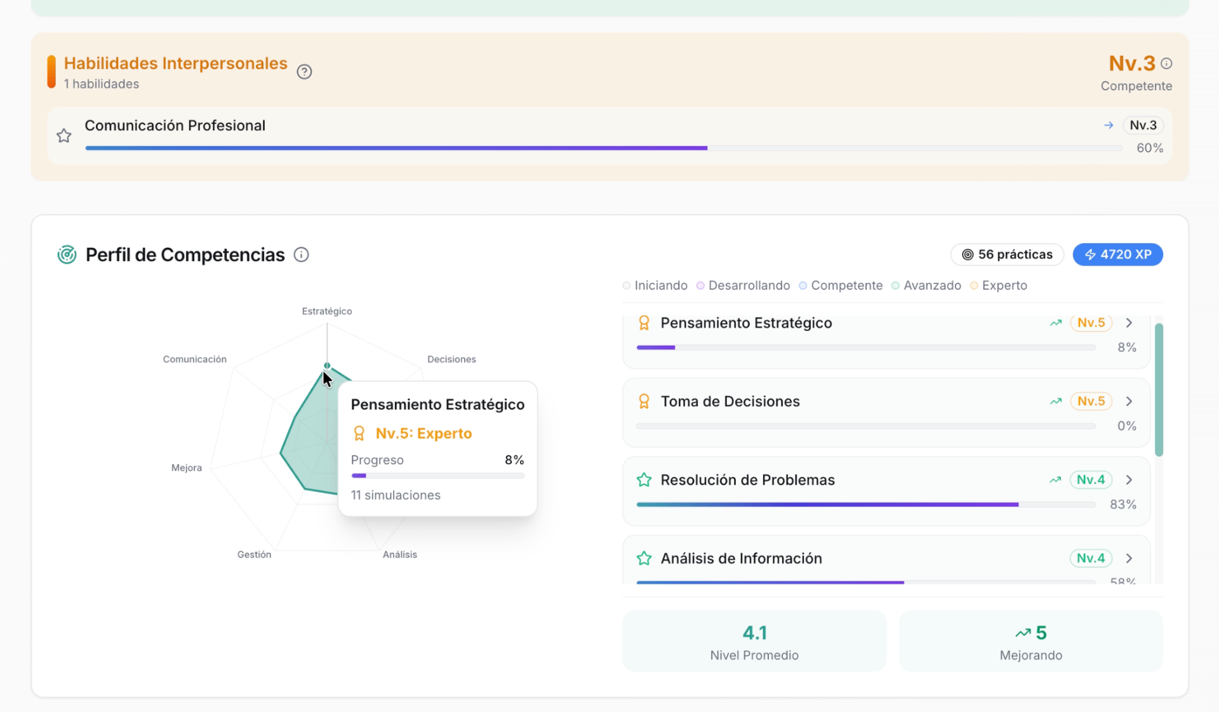This screenshot has width=1219, height=712.
Task: Toggle the Experto legend filter
Action: [999, 286]
